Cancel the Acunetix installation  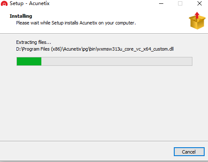point(189,152)
